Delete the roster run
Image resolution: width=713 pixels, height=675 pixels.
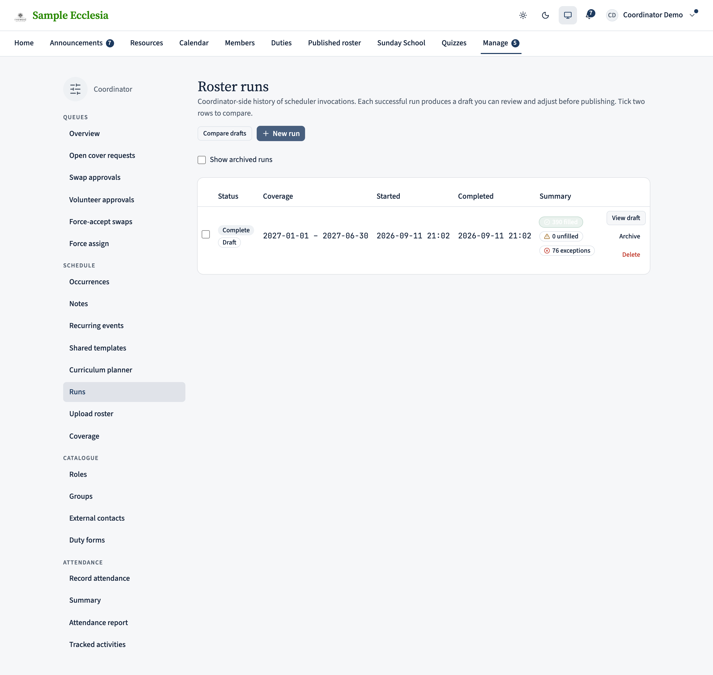pos(631,255)
